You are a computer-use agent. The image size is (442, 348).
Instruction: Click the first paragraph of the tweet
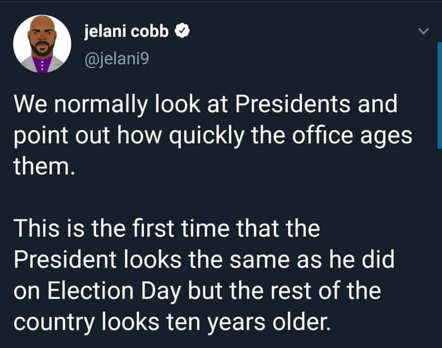213,135
